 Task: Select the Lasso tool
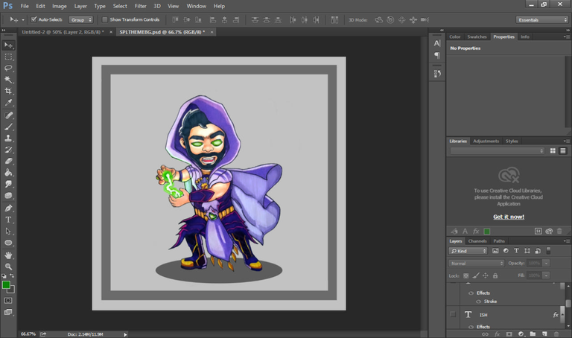pos(8,68)
